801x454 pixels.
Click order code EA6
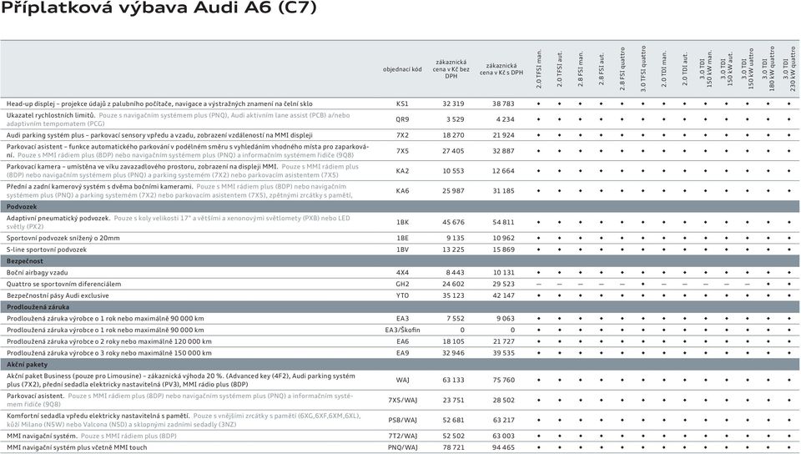tap(402, 341)
